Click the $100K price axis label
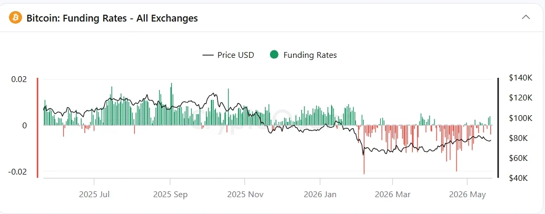Screen dimensions: 545x214 (x=521, y=118)
